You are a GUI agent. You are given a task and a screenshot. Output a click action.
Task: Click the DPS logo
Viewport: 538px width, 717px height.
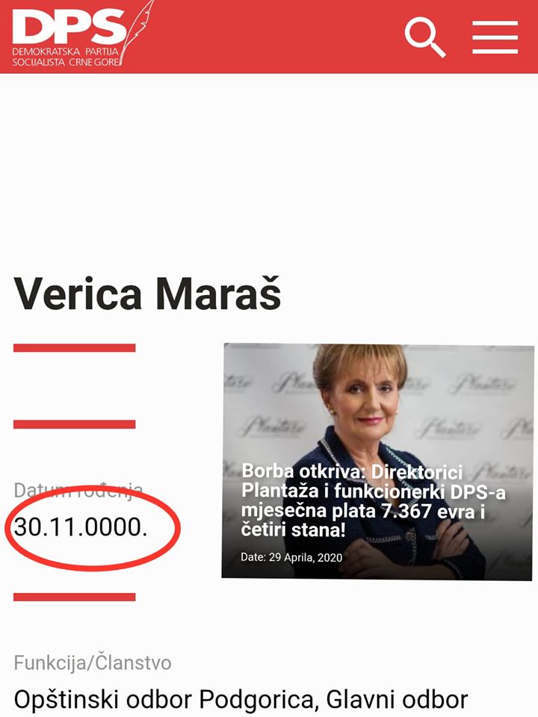(x=82, y=34)
